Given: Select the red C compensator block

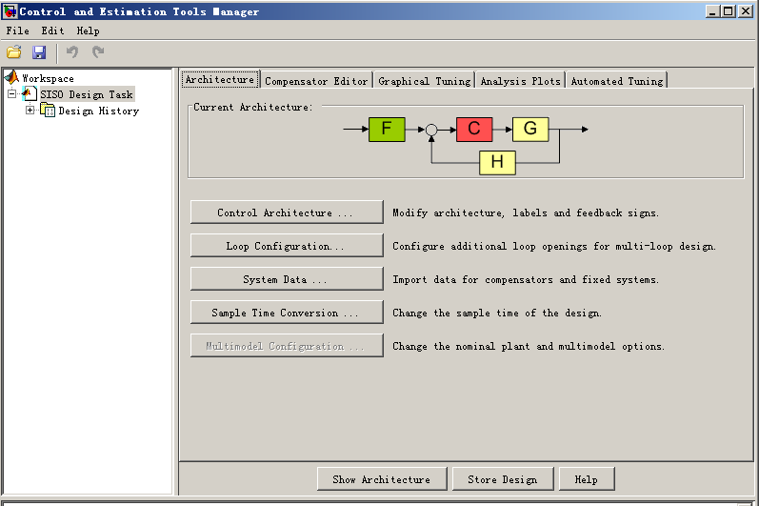Looking at the screenshot, I should coord(474,130).
